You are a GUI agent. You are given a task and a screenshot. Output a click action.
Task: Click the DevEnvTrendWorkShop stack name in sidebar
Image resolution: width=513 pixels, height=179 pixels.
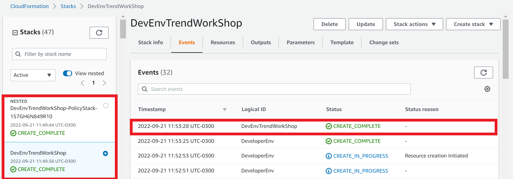tap(38, 153)
